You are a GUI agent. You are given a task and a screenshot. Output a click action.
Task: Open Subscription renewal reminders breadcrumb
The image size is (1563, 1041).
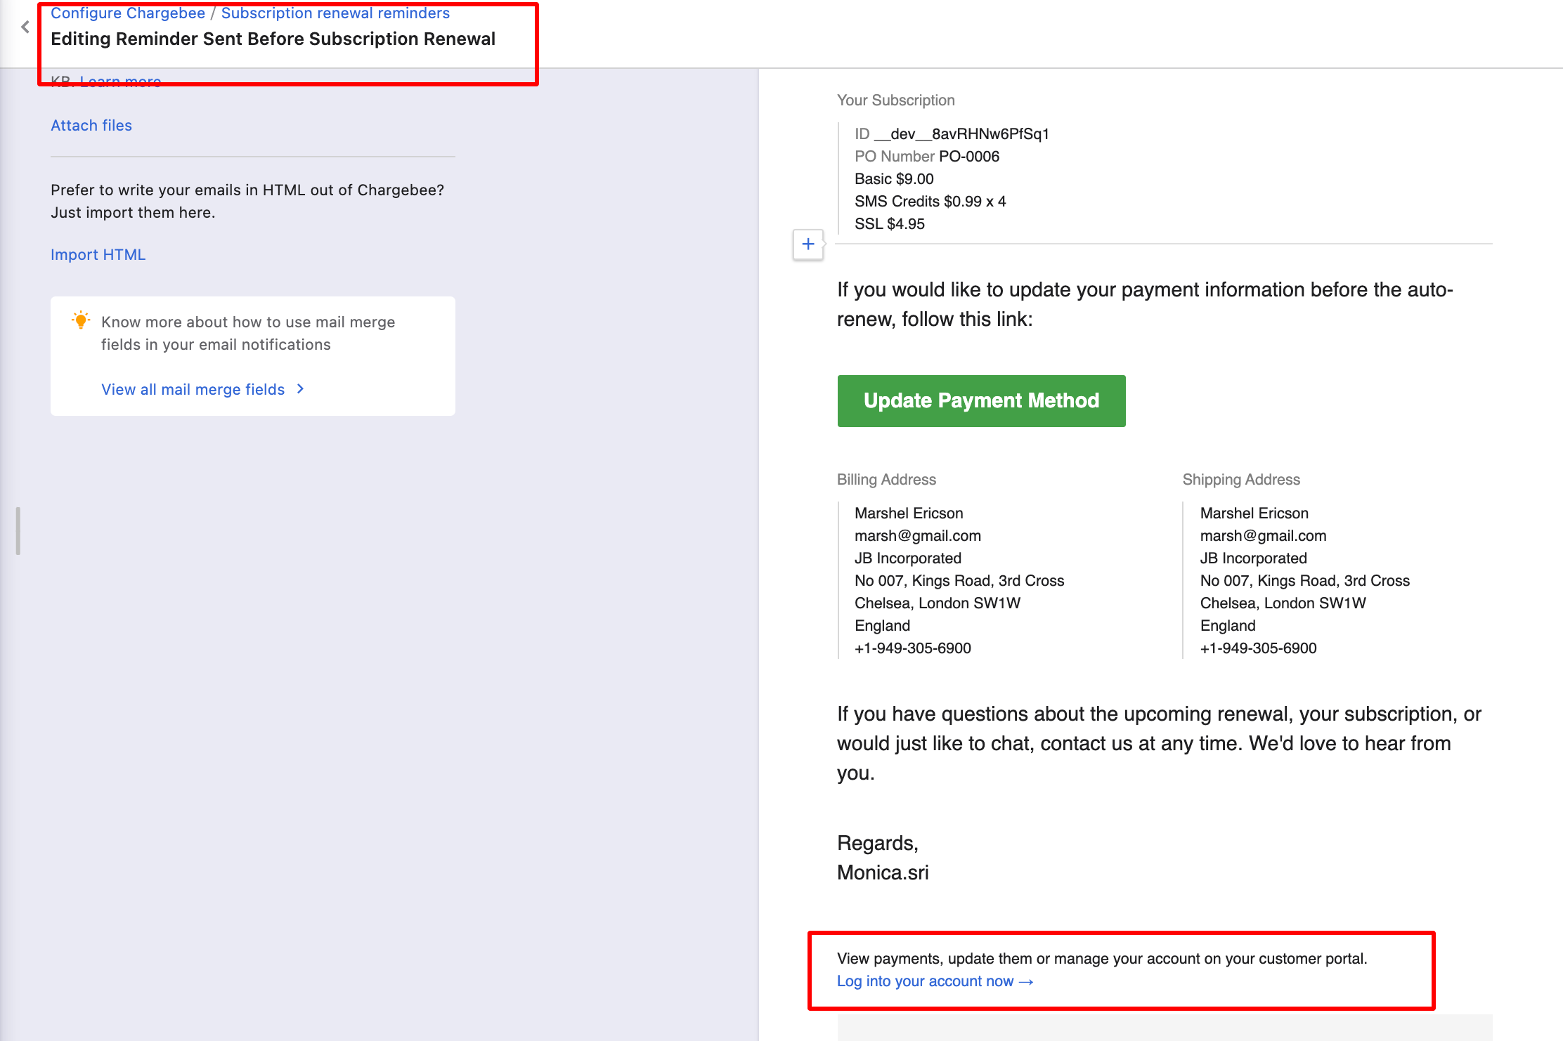[335, 13]
